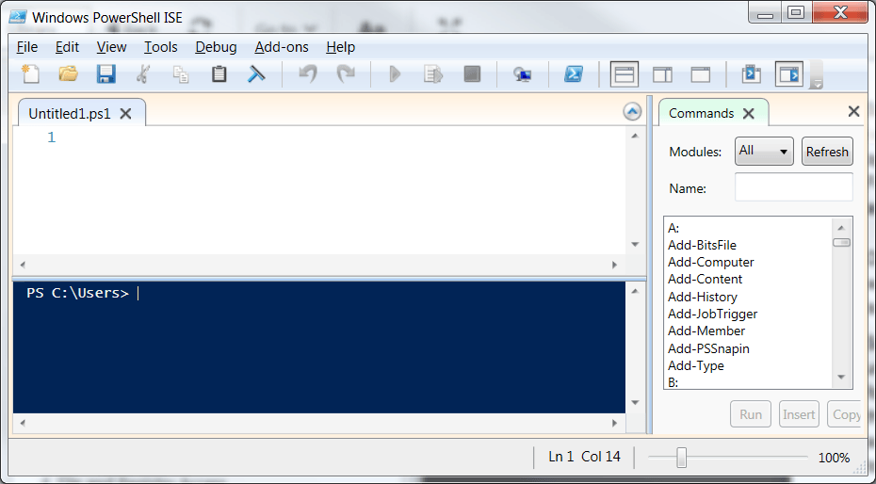876x484 pixels.
Task: Click the Refresh button
Action: tap(827, 152)
